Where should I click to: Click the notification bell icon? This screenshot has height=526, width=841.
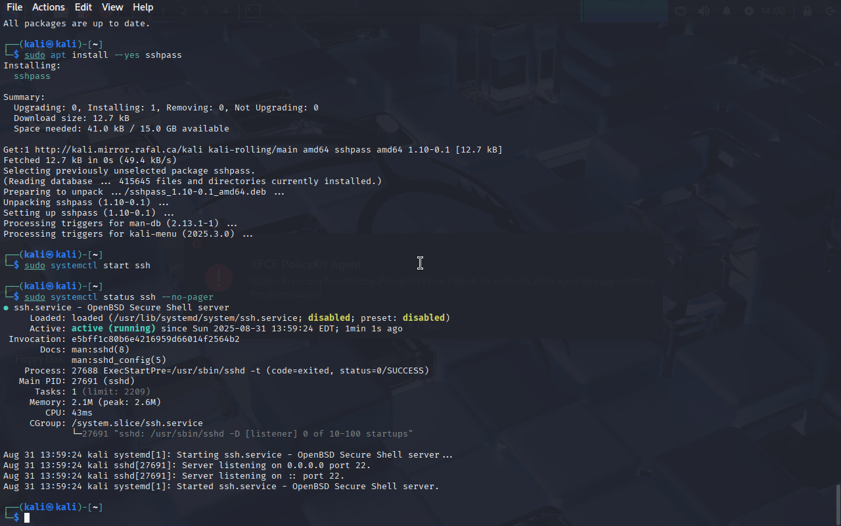point(727,11)
